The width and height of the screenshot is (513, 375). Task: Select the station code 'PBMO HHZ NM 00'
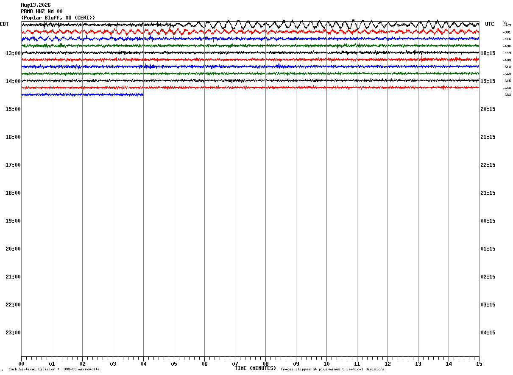coord(42,11)
